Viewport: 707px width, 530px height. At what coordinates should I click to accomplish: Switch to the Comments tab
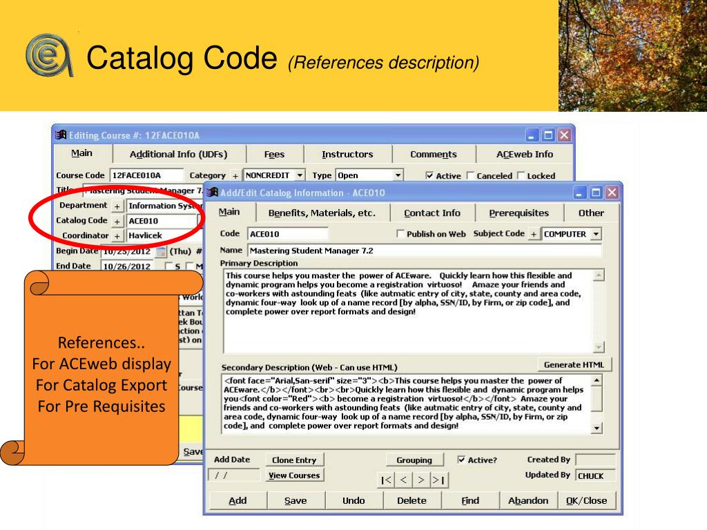pyautogui.click(x=434, y=154)
